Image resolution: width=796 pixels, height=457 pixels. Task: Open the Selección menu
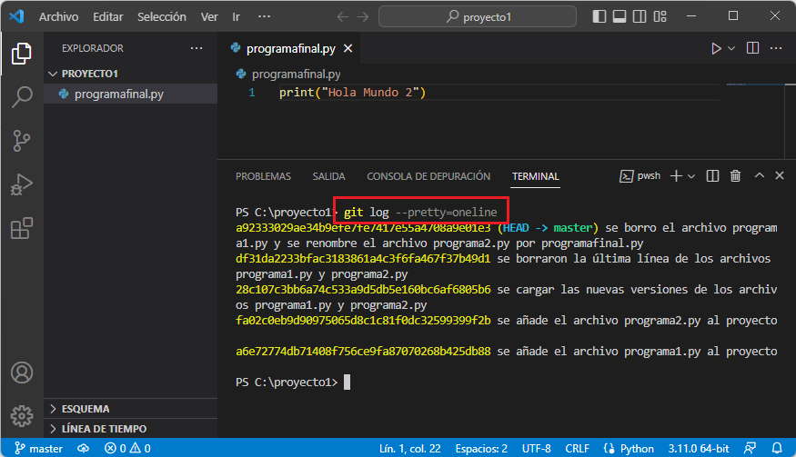tap(161, 16)
